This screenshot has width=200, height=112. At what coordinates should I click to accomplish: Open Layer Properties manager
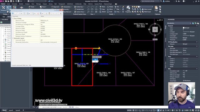pyautogui.click(x=128, y=9)
